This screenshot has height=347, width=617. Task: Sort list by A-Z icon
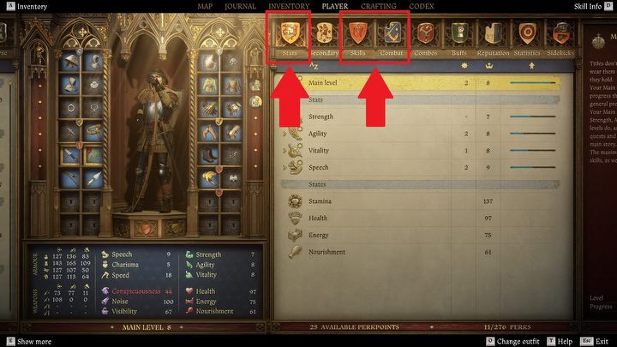pos(314,66)
